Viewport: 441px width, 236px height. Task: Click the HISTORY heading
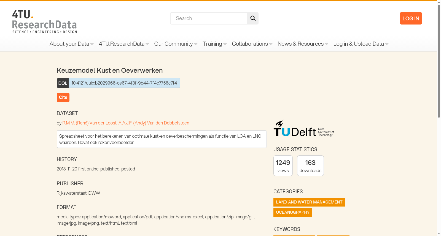point(67,159)
